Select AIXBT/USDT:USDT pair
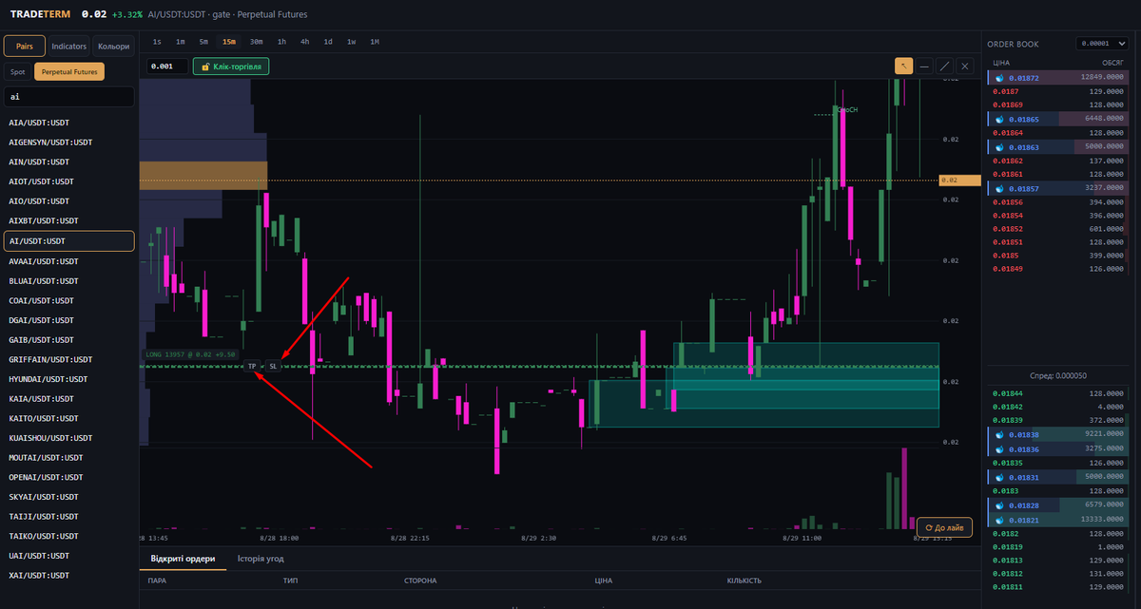 click(69, 221)
